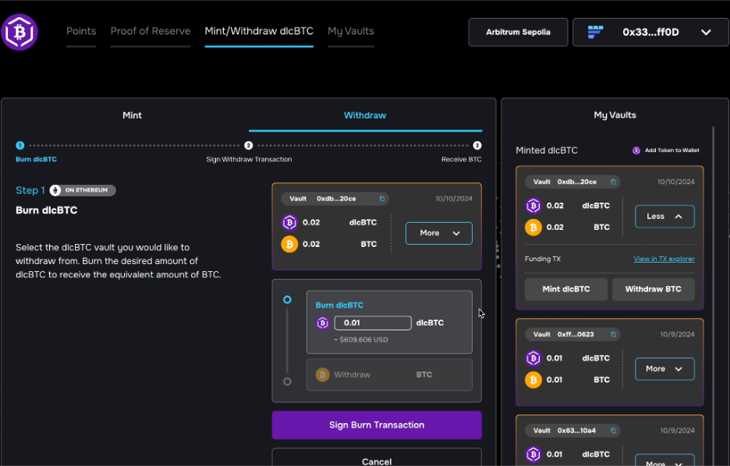Collapse vault details with Less button
This screenshot has height=466, width=730.
tap(664, 217)
